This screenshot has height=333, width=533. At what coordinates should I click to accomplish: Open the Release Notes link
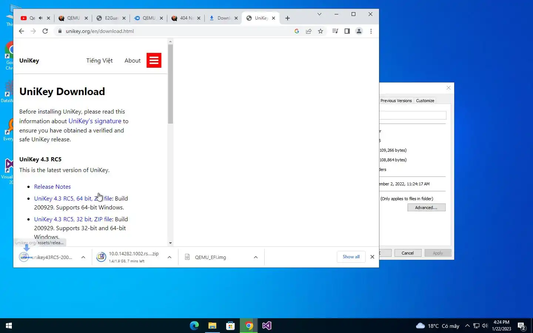[x=52, y=186]
